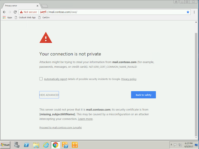199x149 pixels.
Task: Open the CertSrv bookmark
Action: coord(44,17)
